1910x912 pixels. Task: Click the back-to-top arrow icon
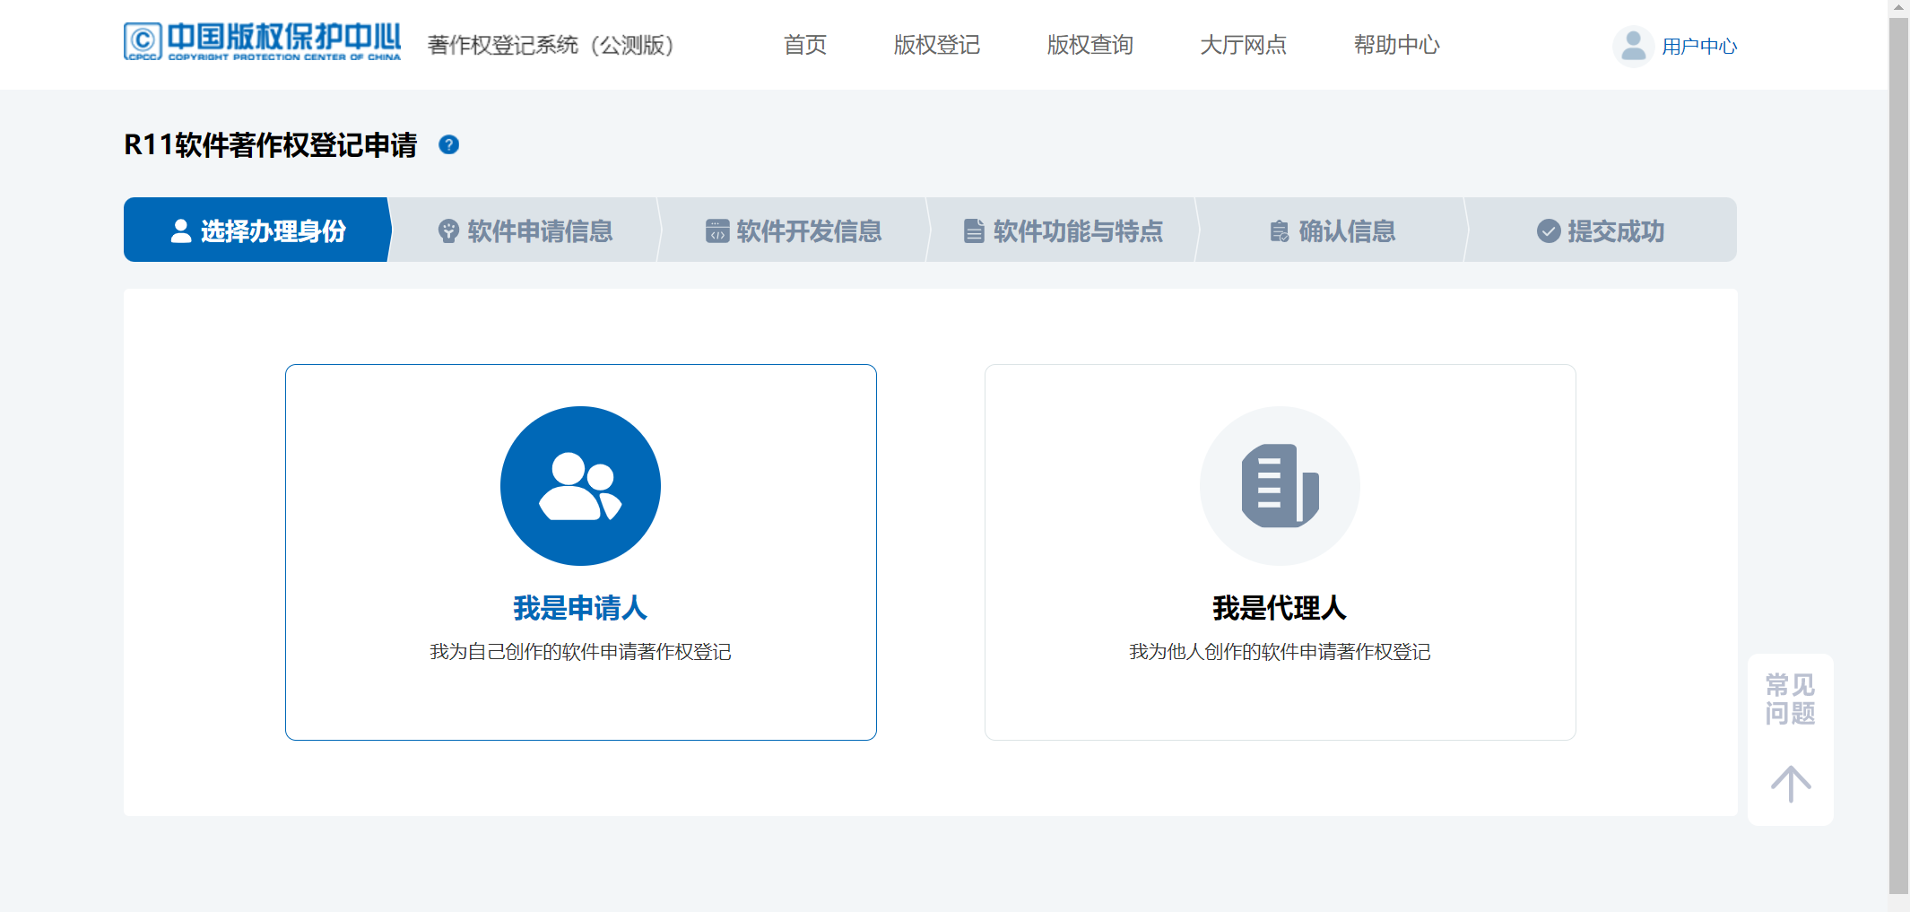(1791, 784)
